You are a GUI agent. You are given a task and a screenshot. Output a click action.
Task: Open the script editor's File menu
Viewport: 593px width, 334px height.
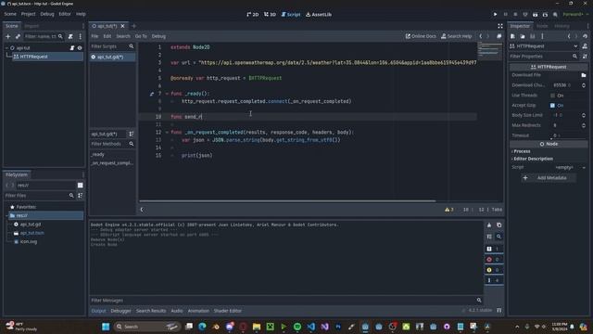[95, 36]
